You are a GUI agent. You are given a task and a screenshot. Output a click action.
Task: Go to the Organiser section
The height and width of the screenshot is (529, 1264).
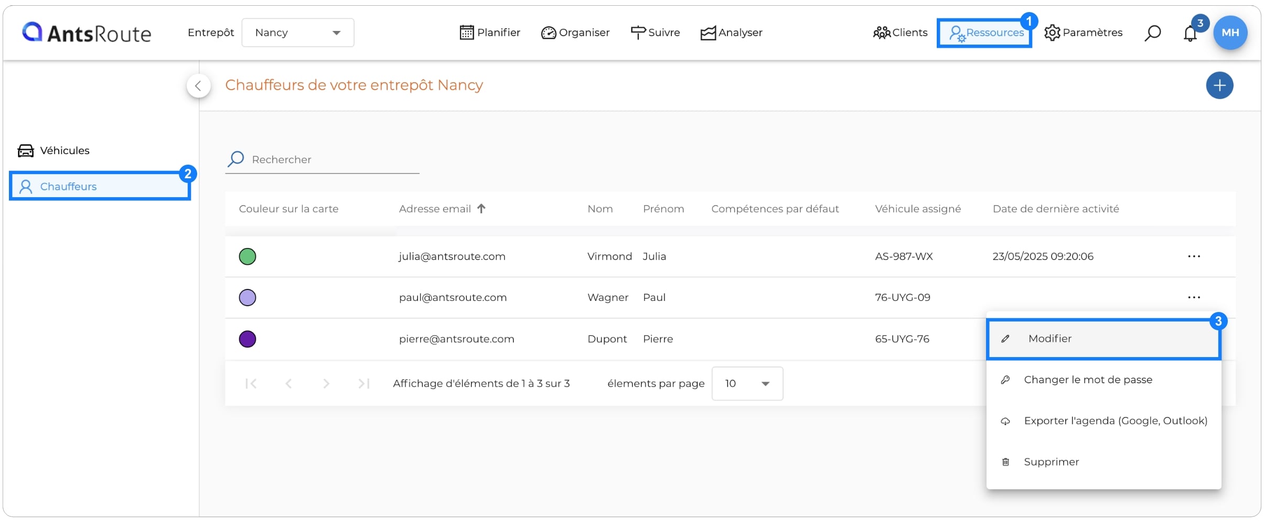(575, 33)
